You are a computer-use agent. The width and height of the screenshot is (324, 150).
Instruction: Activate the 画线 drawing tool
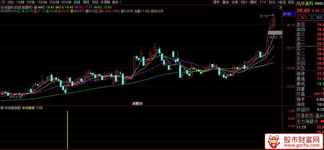pos(253,2)
